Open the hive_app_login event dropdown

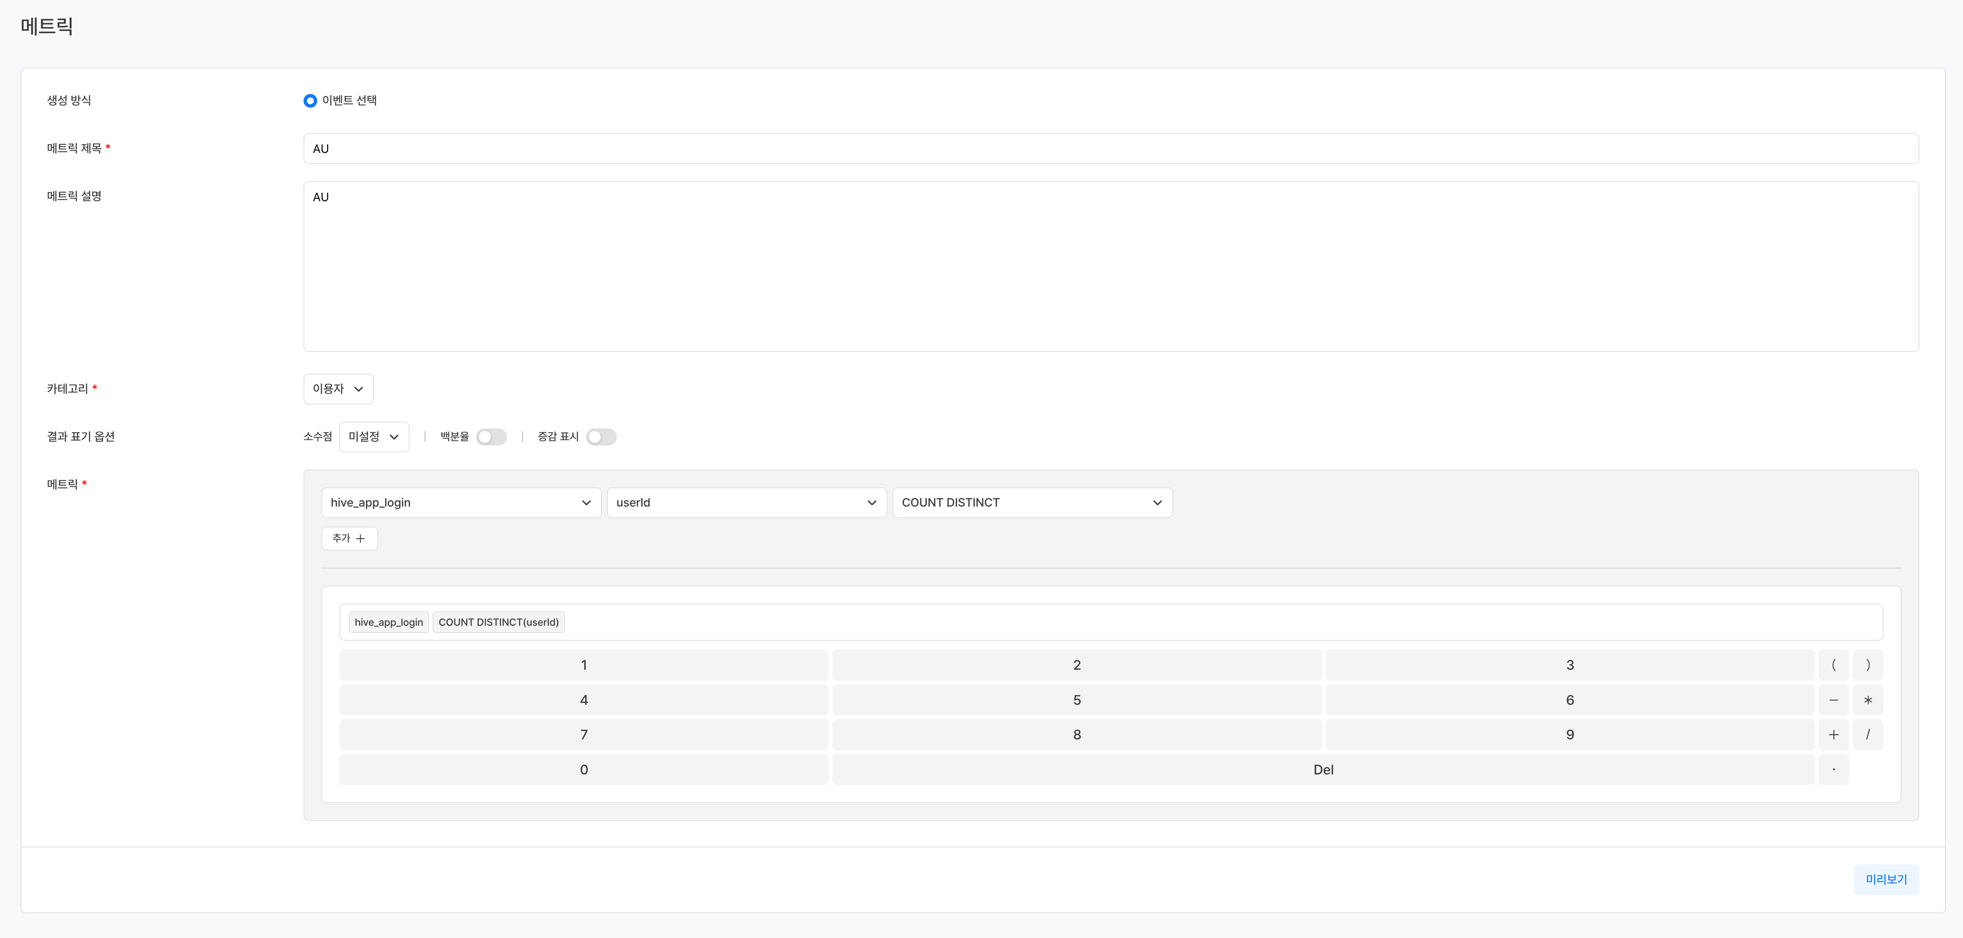[x=460, y=502]
